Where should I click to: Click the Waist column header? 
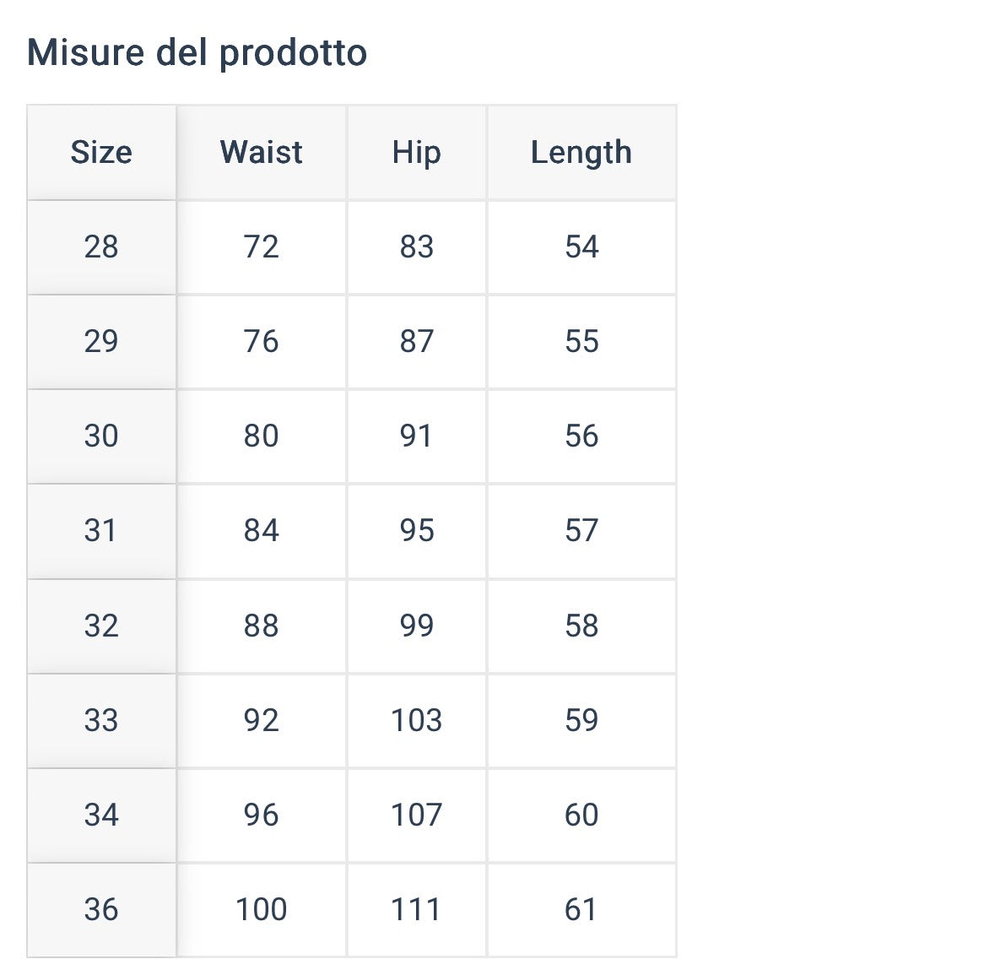pyautogui.click(x=262, y=152)
